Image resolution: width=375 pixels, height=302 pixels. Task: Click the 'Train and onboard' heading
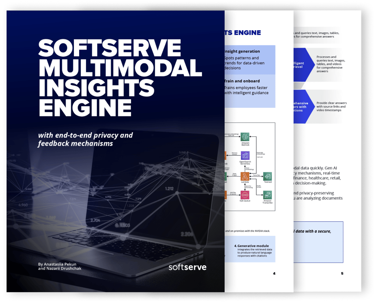[x=242, y=81]
